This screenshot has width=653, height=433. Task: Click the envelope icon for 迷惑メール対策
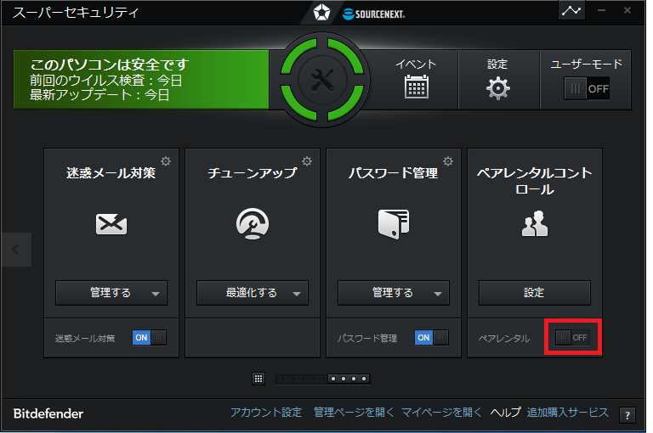pos(111,223)
